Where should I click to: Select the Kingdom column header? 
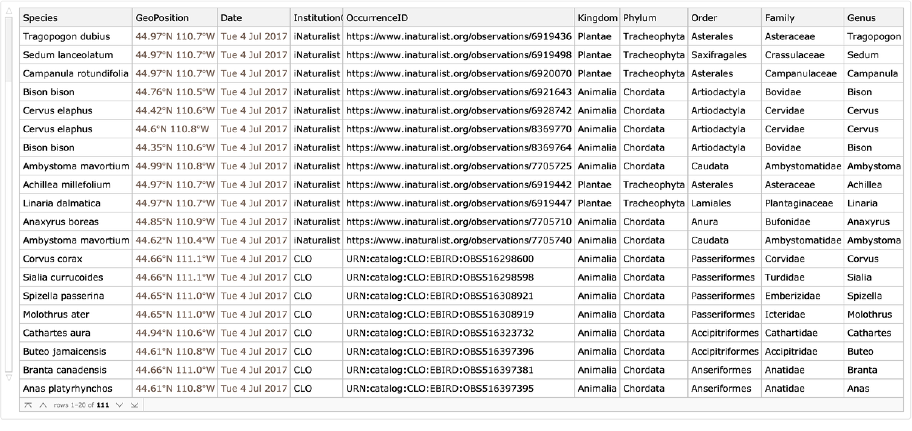click(597, 18)
